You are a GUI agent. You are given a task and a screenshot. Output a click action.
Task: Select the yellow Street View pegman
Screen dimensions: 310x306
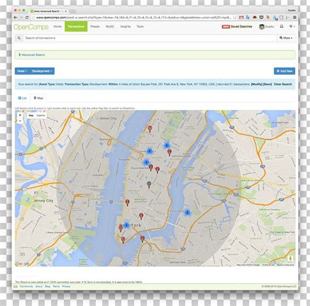click(290, 259)
